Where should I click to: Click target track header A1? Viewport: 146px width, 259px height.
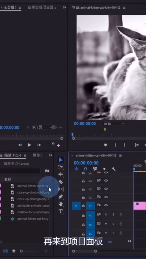pos(91,216)
